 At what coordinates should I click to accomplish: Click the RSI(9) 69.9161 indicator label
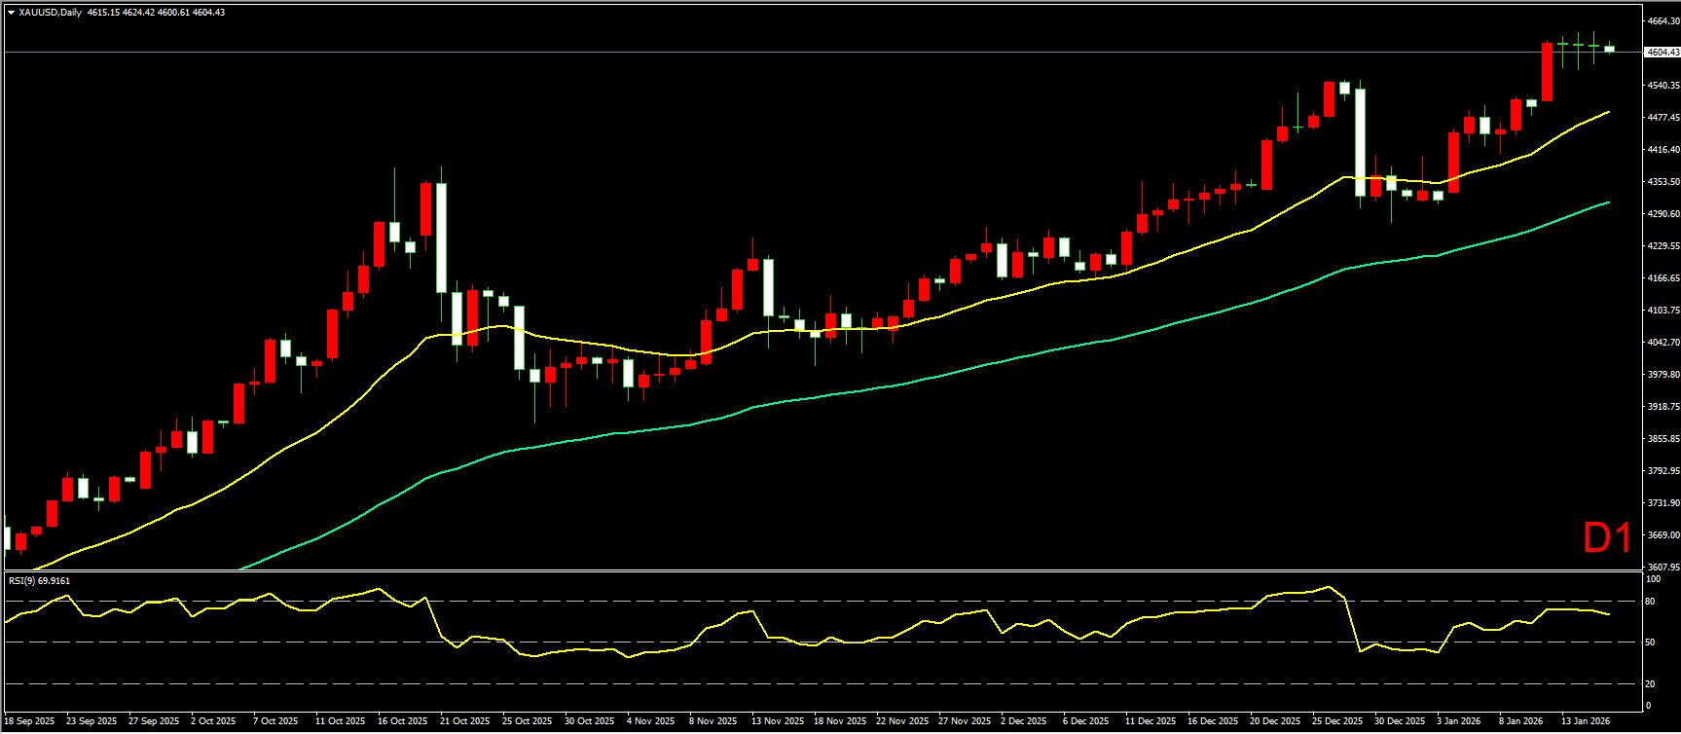39,580
